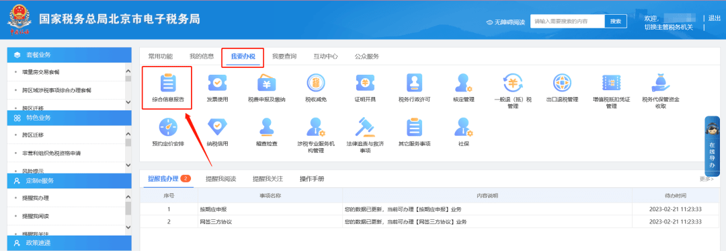Click the search input field
This screenshot has height=251, width=726.
[x=567, y=22]
